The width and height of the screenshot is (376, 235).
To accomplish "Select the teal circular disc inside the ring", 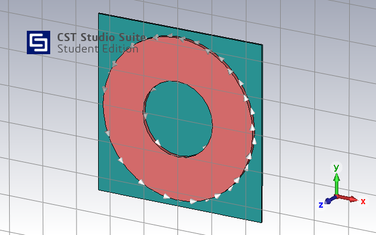I will (179, 119).
